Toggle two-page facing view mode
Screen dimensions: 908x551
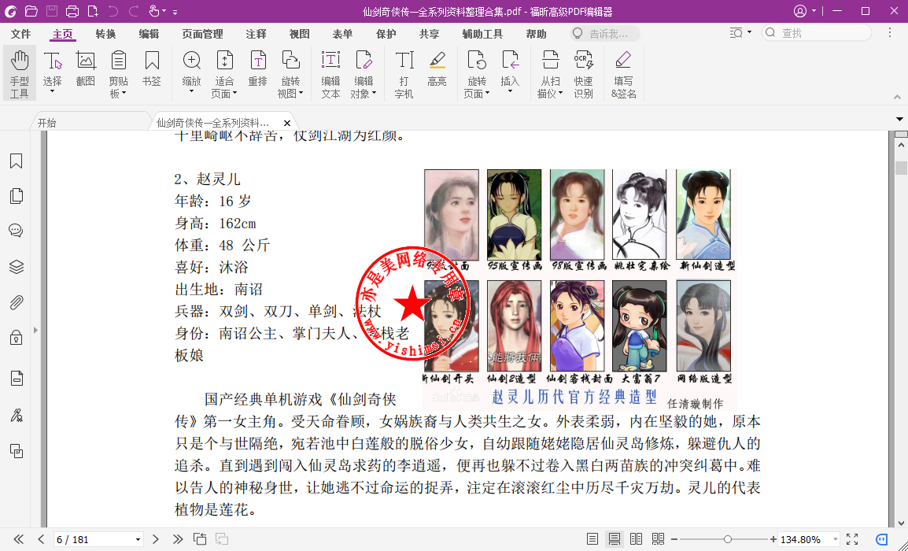[636, 539]
